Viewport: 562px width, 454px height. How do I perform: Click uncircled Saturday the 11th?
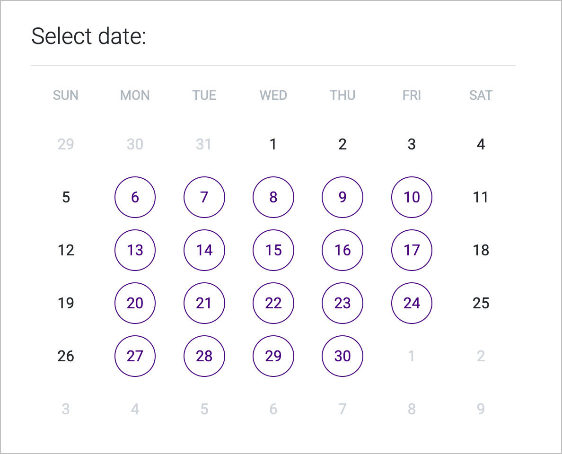(481, 197)
